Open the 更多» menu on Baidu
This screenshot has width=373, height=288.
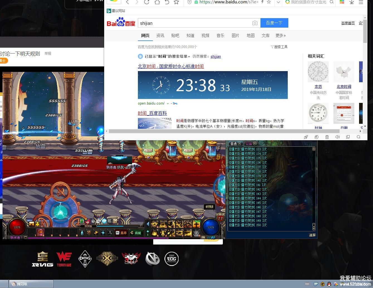(281, 35)
